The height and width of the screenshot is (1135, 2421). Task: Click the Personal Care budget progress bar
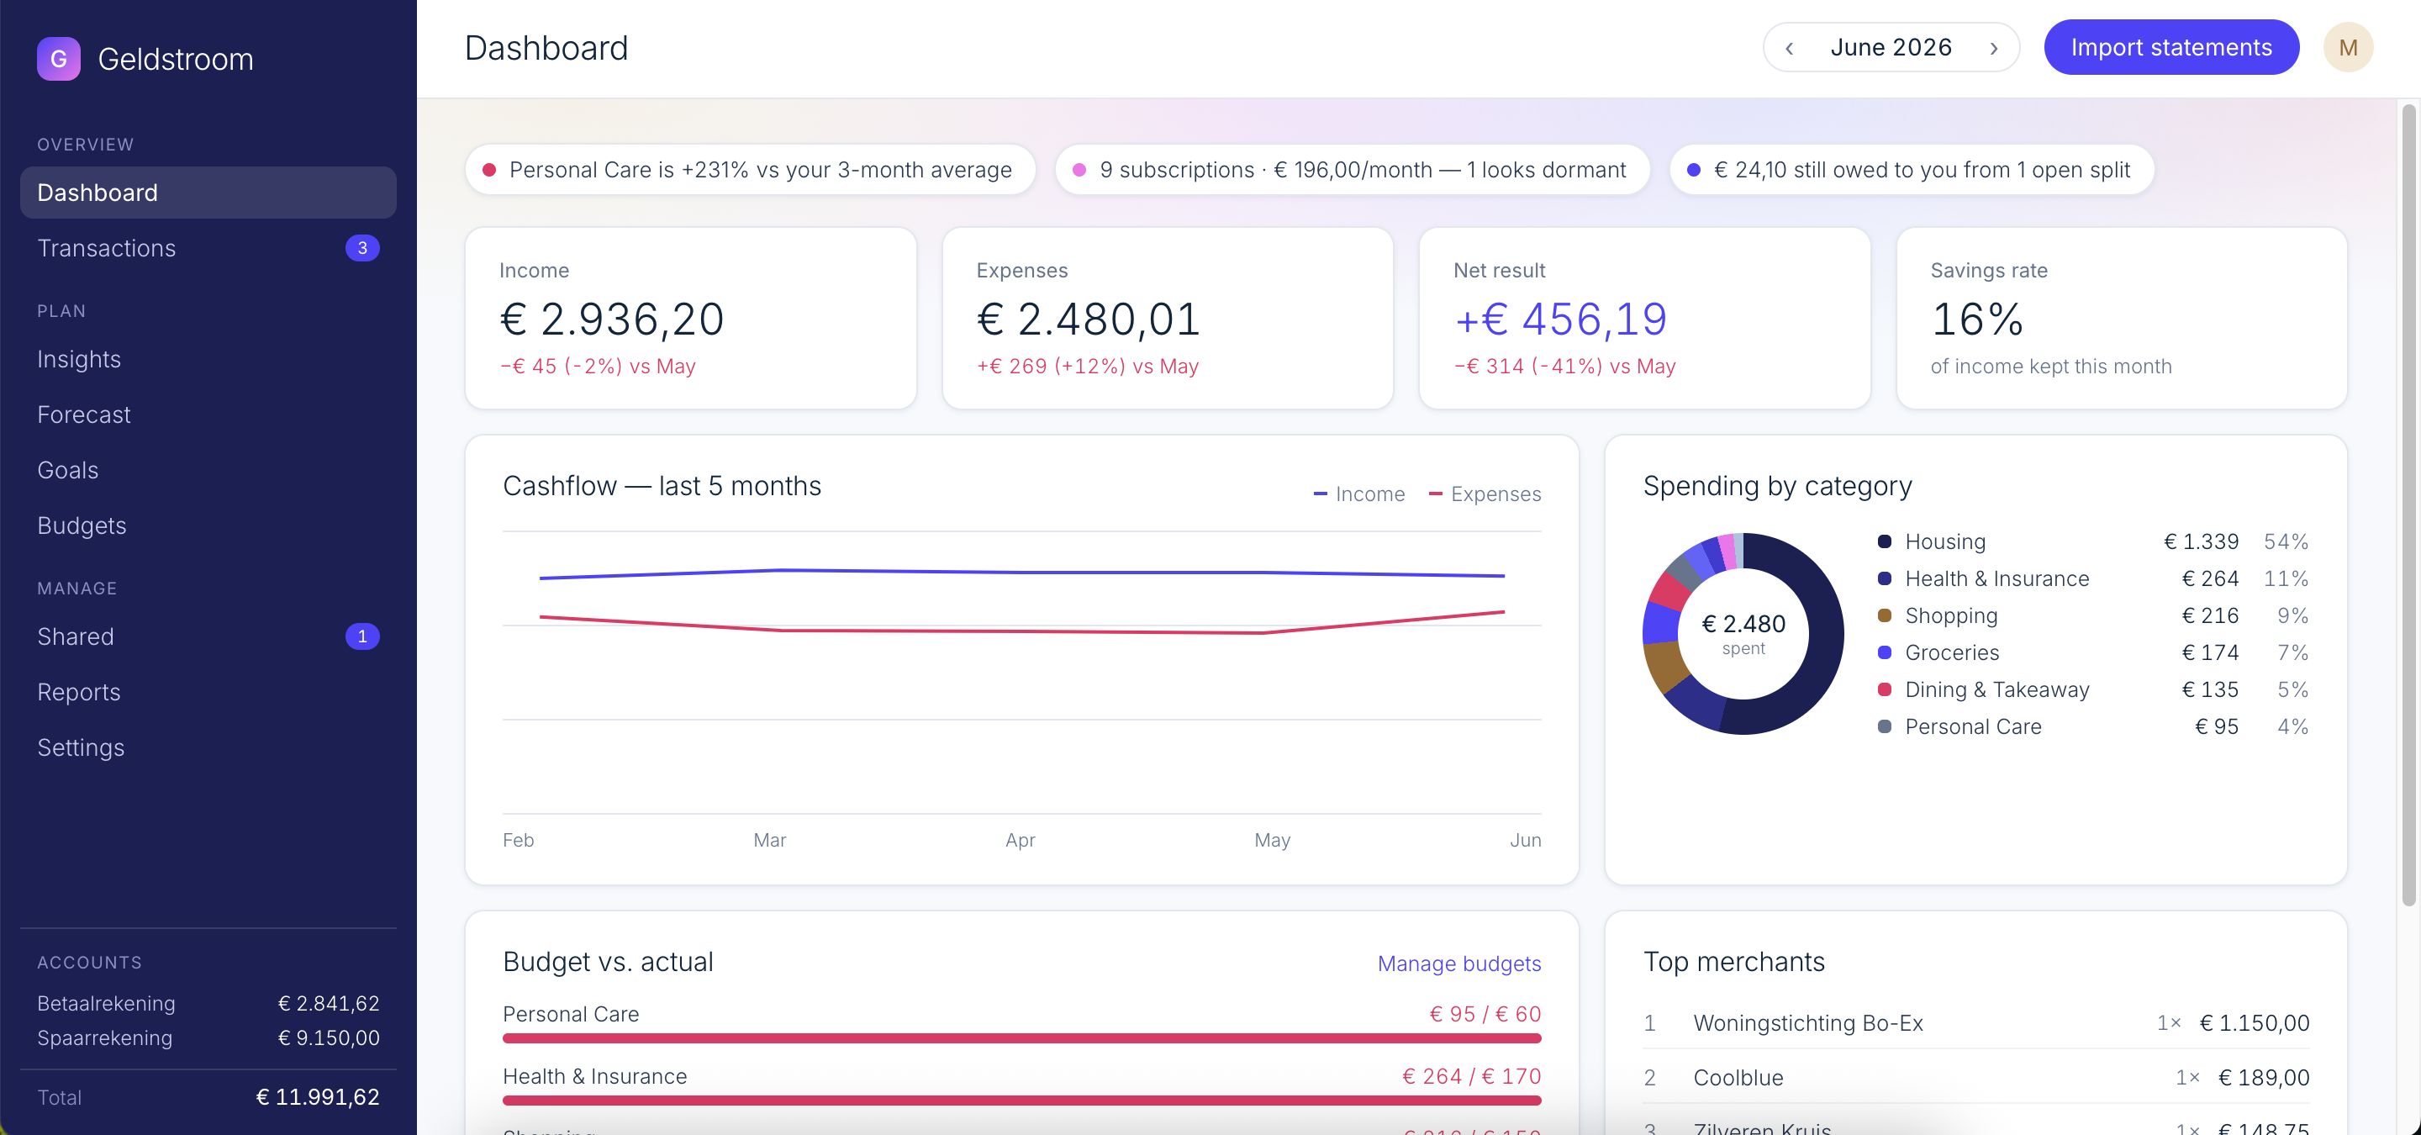click(x=1021, y=1038)
